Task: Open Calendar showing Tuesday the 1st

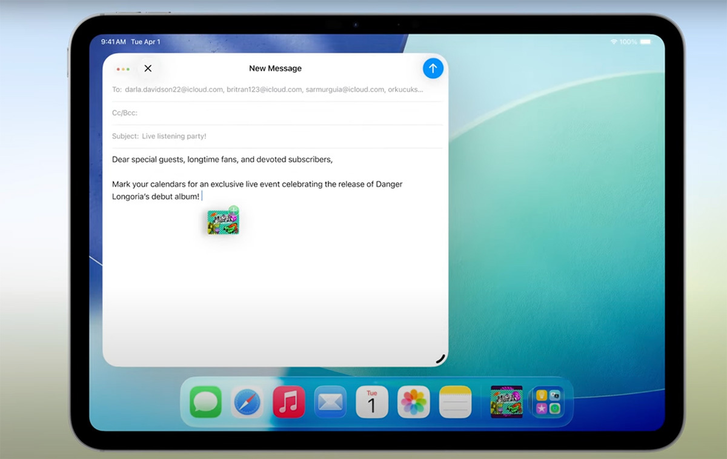Action: (371, 402)
